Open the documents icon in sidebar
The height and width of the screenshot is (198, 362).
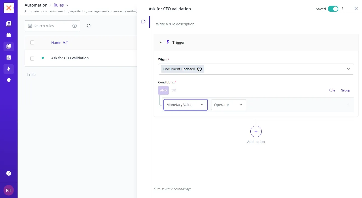pyautogui.click(x=9, y=24)
